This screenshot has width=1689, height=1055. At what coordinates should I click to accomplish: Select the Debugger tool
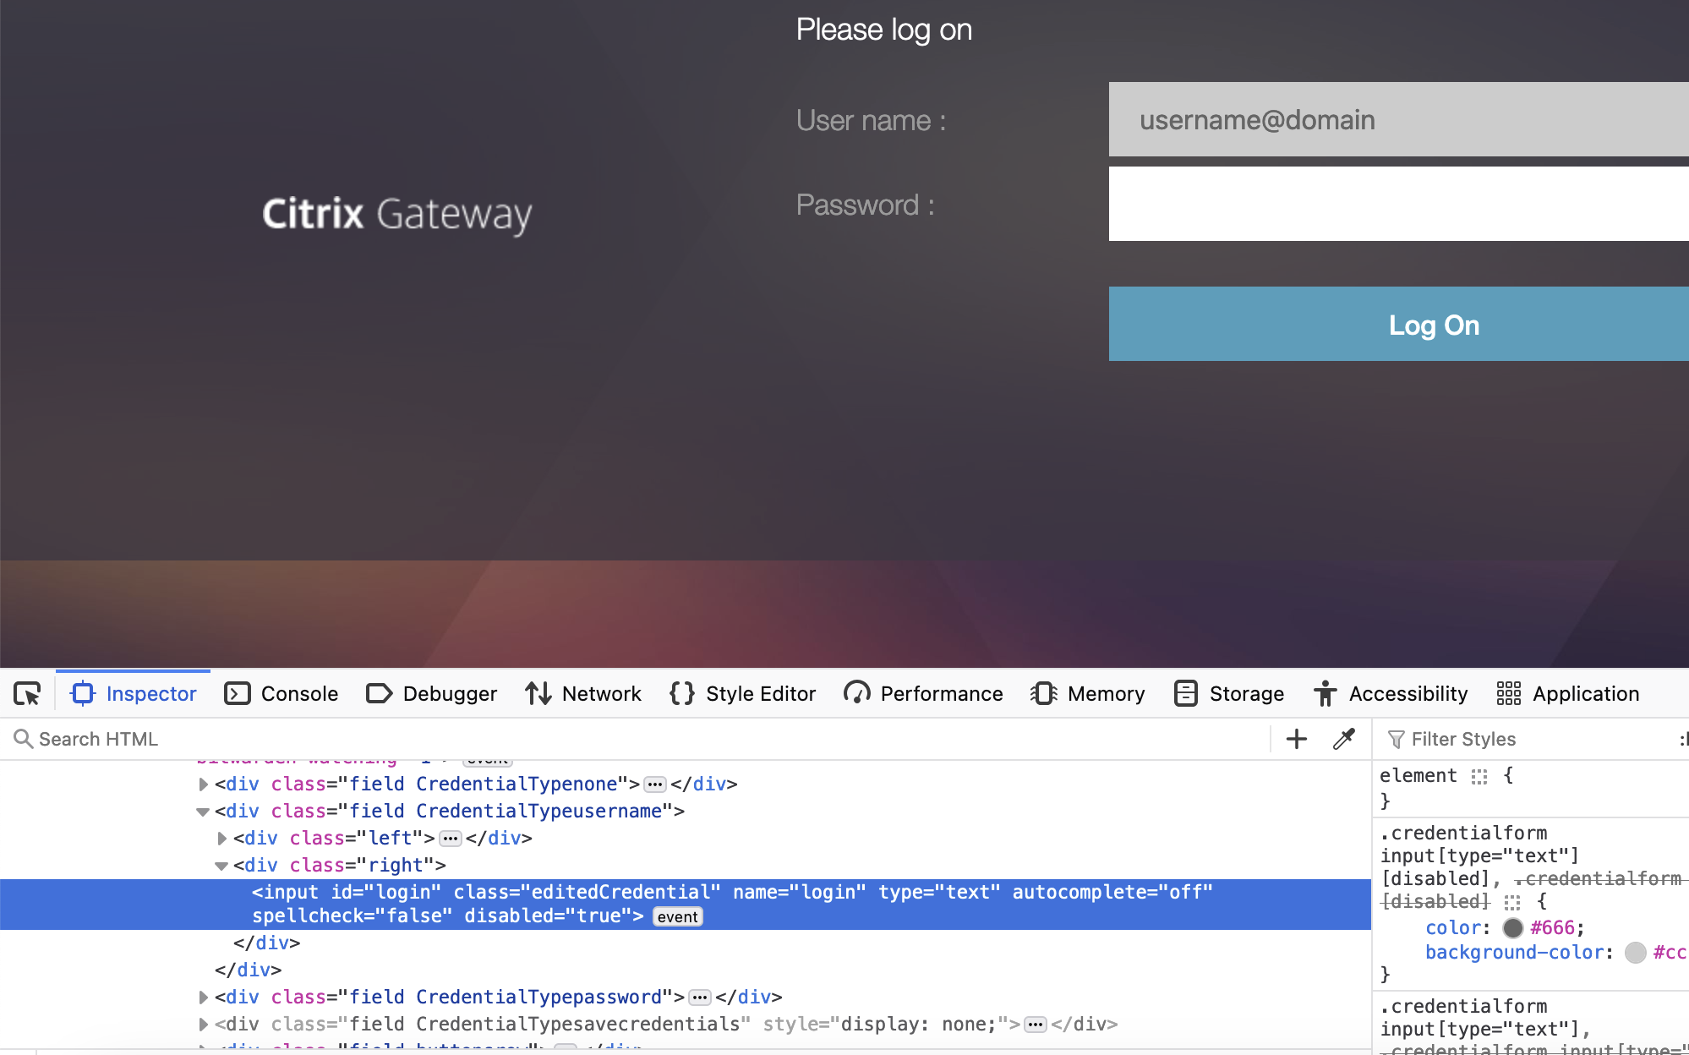click(x=431, y=693)
